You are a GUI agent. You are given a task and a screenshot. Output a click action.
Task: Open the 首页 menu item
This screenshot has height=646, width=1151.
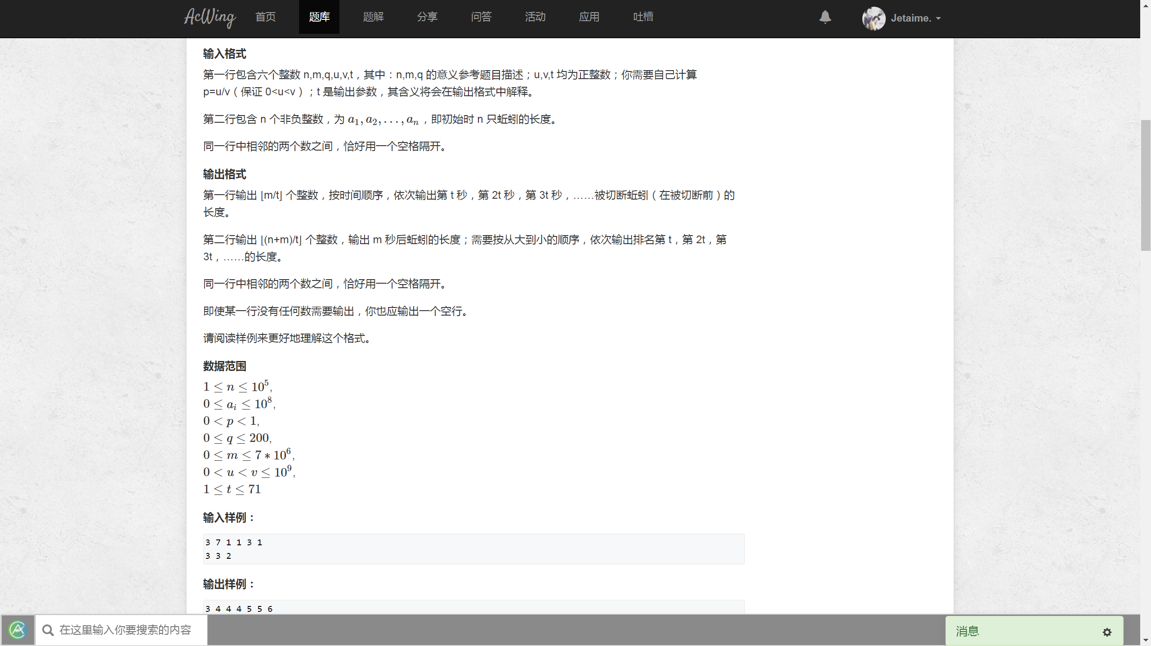[x=265, y=17]
